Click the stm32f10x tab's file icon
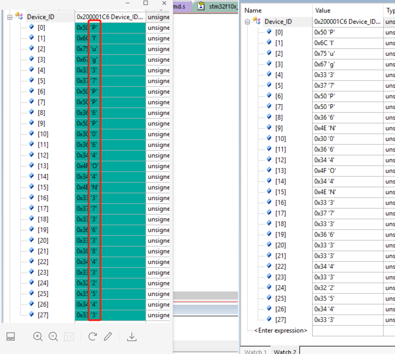The height and width of the screenshot is (354, 395). coord(201,6)
